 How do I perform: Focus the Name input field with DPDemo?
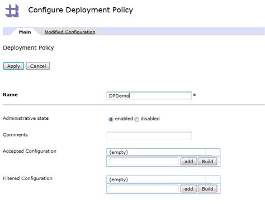149,95
